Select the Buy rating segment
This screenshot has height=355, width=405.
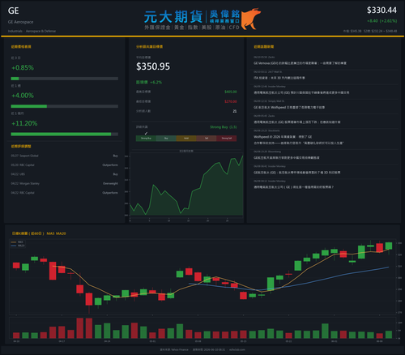click(x=166, y=139)
